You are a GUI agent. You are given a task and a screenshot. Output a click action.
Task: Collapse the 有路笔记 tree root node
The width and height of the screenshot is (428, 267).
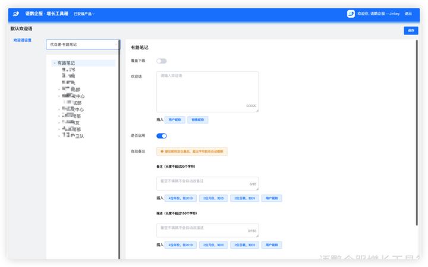(x=54, y=63)
